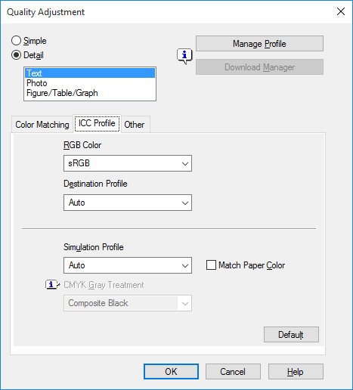Click the Manage Profile button
Image resolution: width=353 pixels, height=390 pixels.
pyautogui.click(x=259, y=44)
